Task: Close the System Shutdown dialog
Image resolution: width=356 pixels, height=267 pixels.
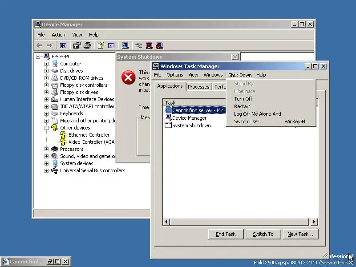Action: pos(235,57)
